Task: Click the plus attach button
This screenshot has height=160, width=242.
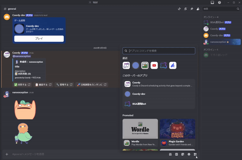Action: pyautogui.click(x=7, y=154)
